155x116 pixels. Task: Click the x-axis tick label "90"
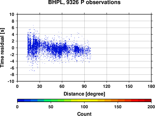(84, 86)
